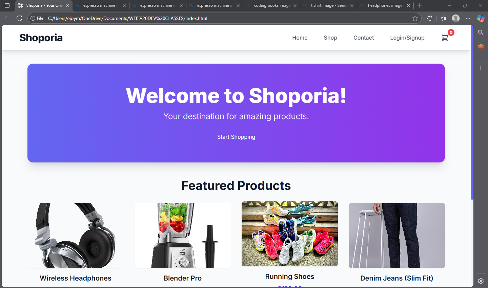Screen dimensions: 488x288
Task: Open browser Extensions puzzle icon
Action: pos(430,18)
